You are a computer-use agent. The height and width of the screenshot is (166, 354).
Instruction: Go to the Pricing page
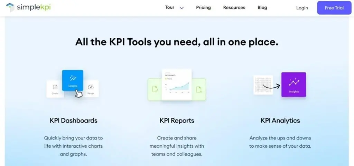pyautogui.click(x=203, y=7)
